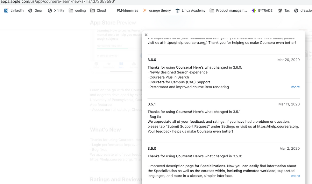This screenshot has width=312, height=184.
Task: Click the Mar 2, 2020 release date
Action: 289,148
